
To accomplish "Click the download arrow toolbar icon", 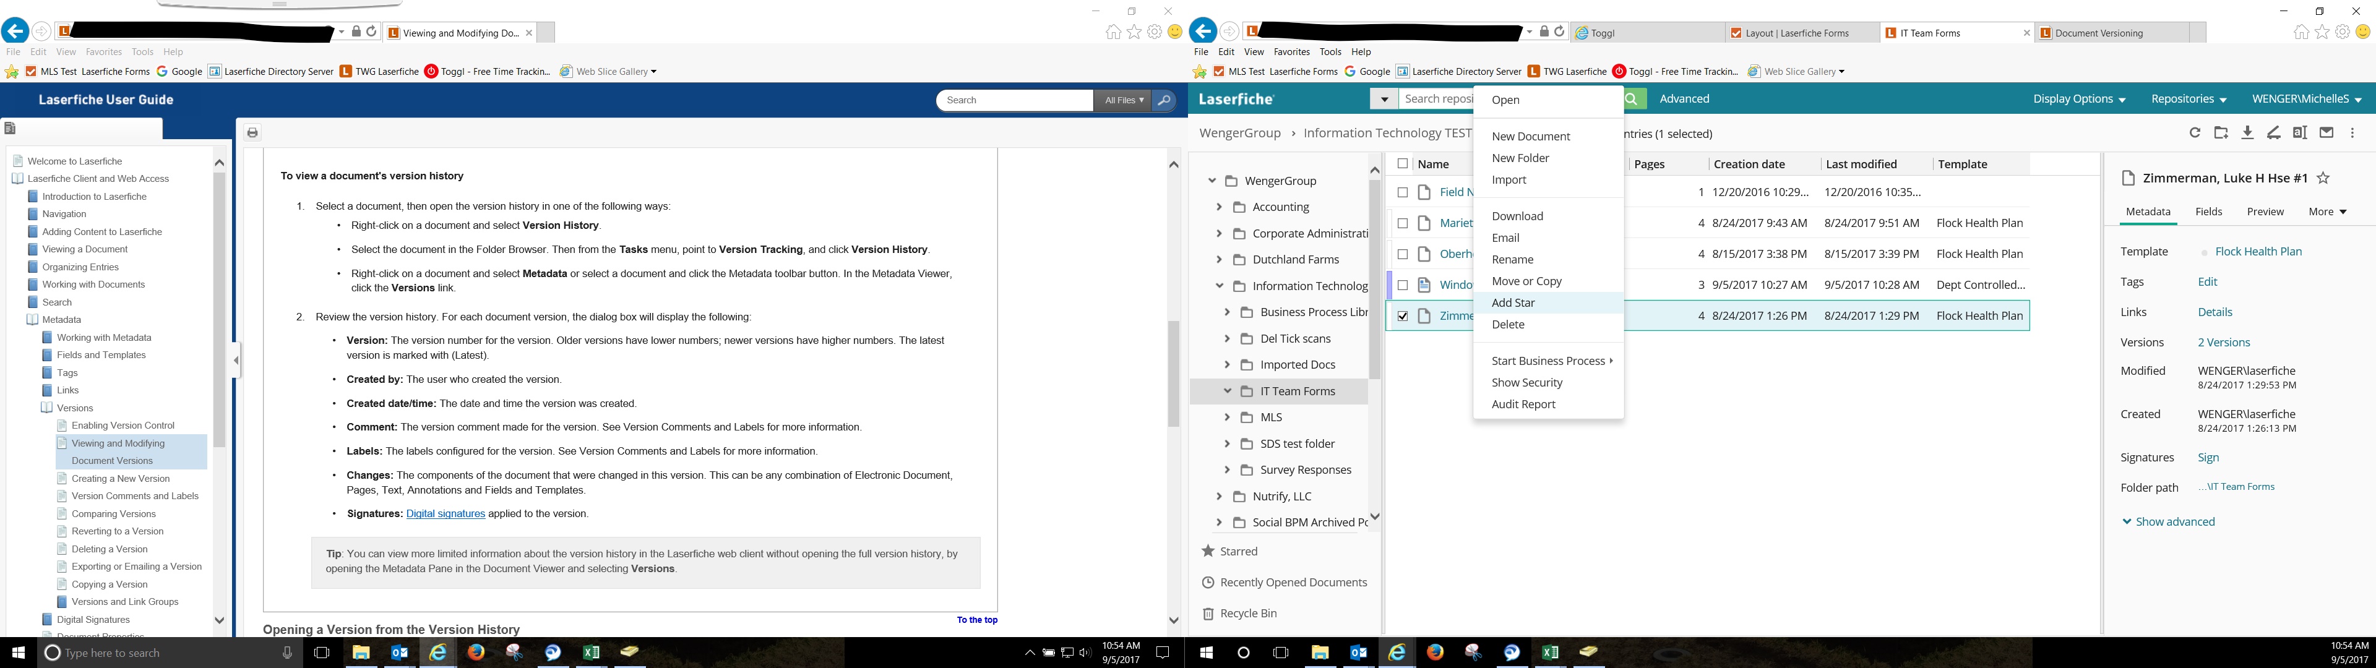I will [x=2248, y=133].
